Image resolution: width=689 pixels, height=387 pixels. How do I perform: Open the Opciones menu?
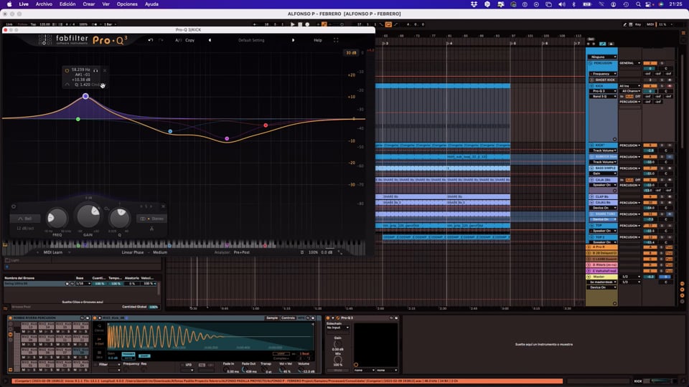(x=127, y=4)
